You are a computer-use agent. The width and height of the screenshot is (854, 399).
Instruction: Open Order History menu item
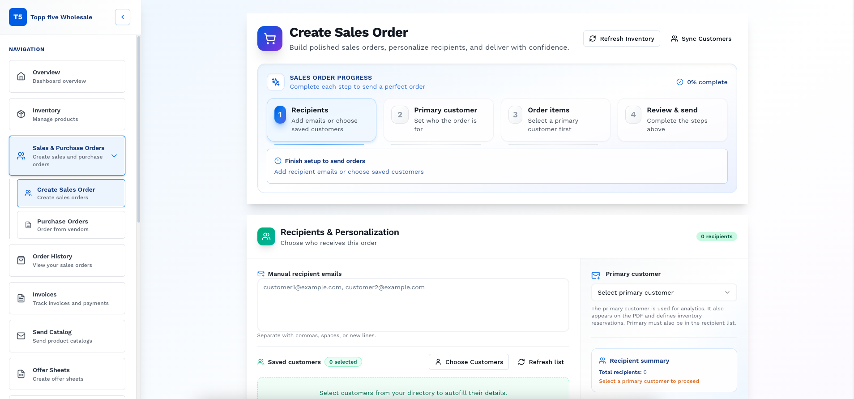pos(67,260)
